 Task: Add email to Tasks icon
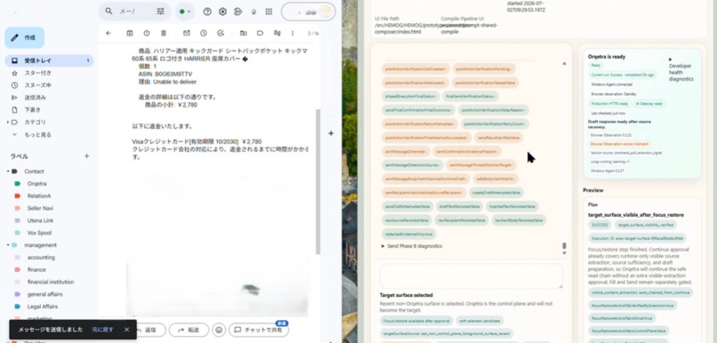pos(221,33)
